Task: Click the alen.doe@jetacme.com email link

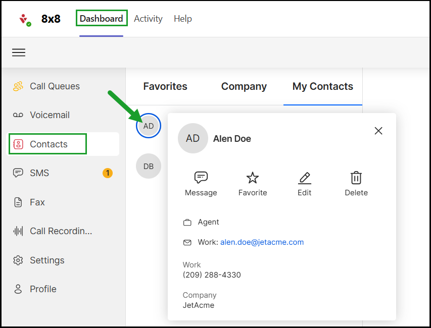Action: click(x=262, y=242)
